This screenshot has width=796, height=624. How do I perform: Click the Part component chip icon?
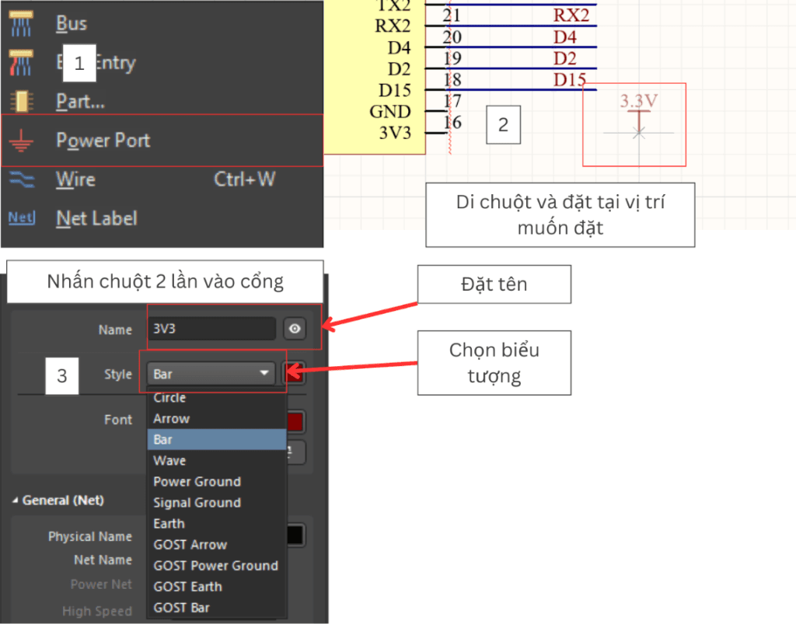20,101
